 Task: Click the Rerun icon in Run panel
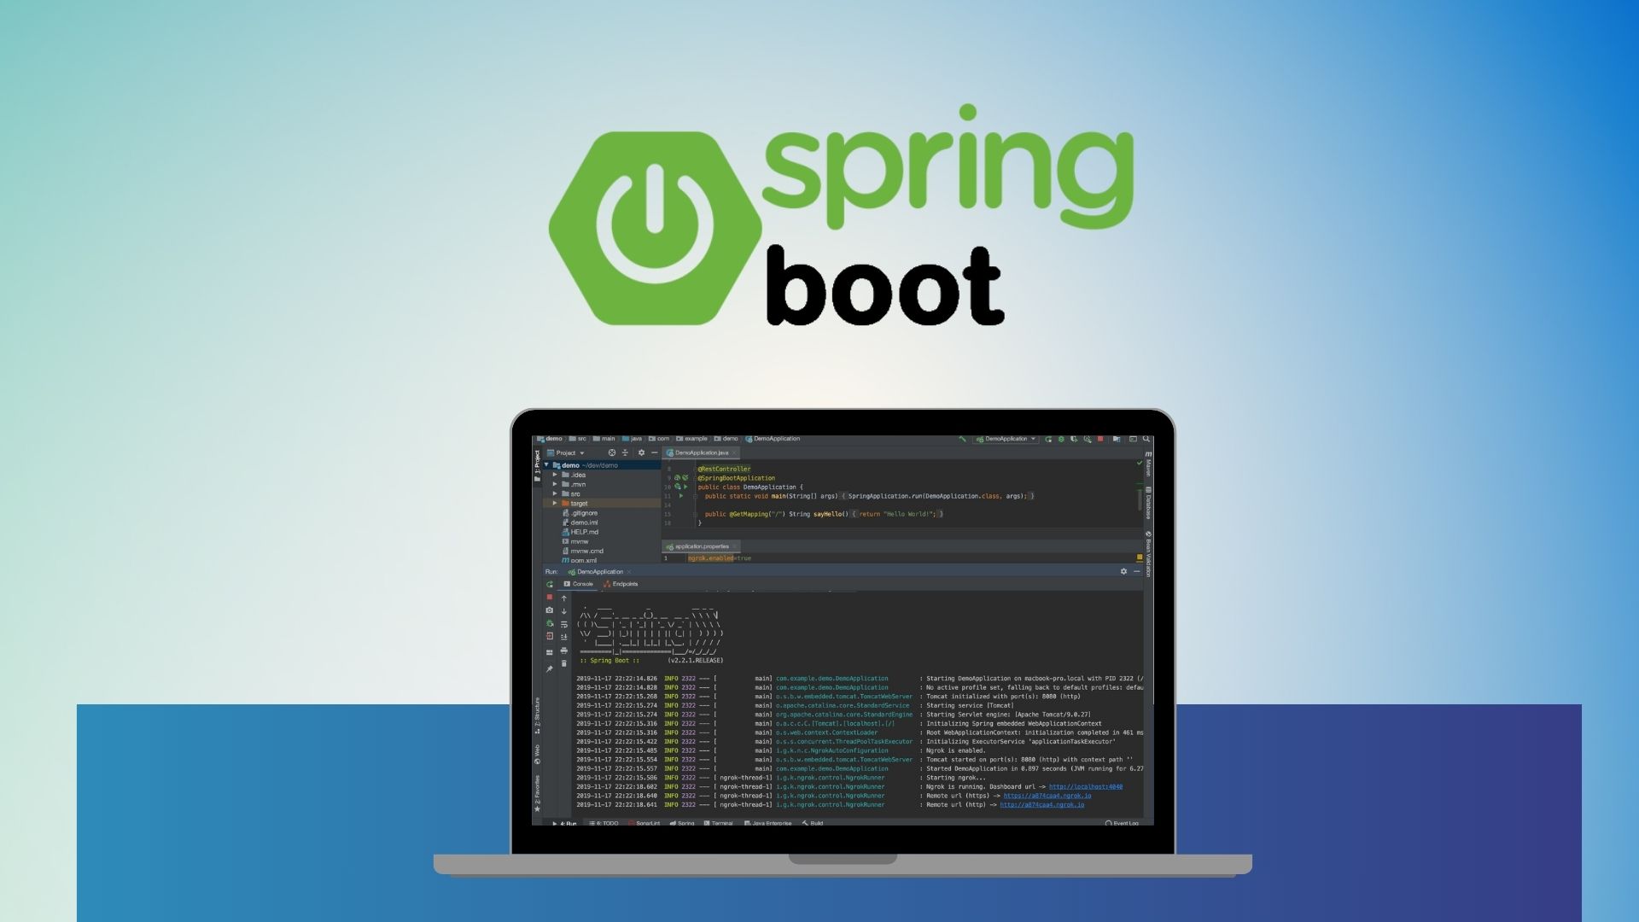click(550, 584)
